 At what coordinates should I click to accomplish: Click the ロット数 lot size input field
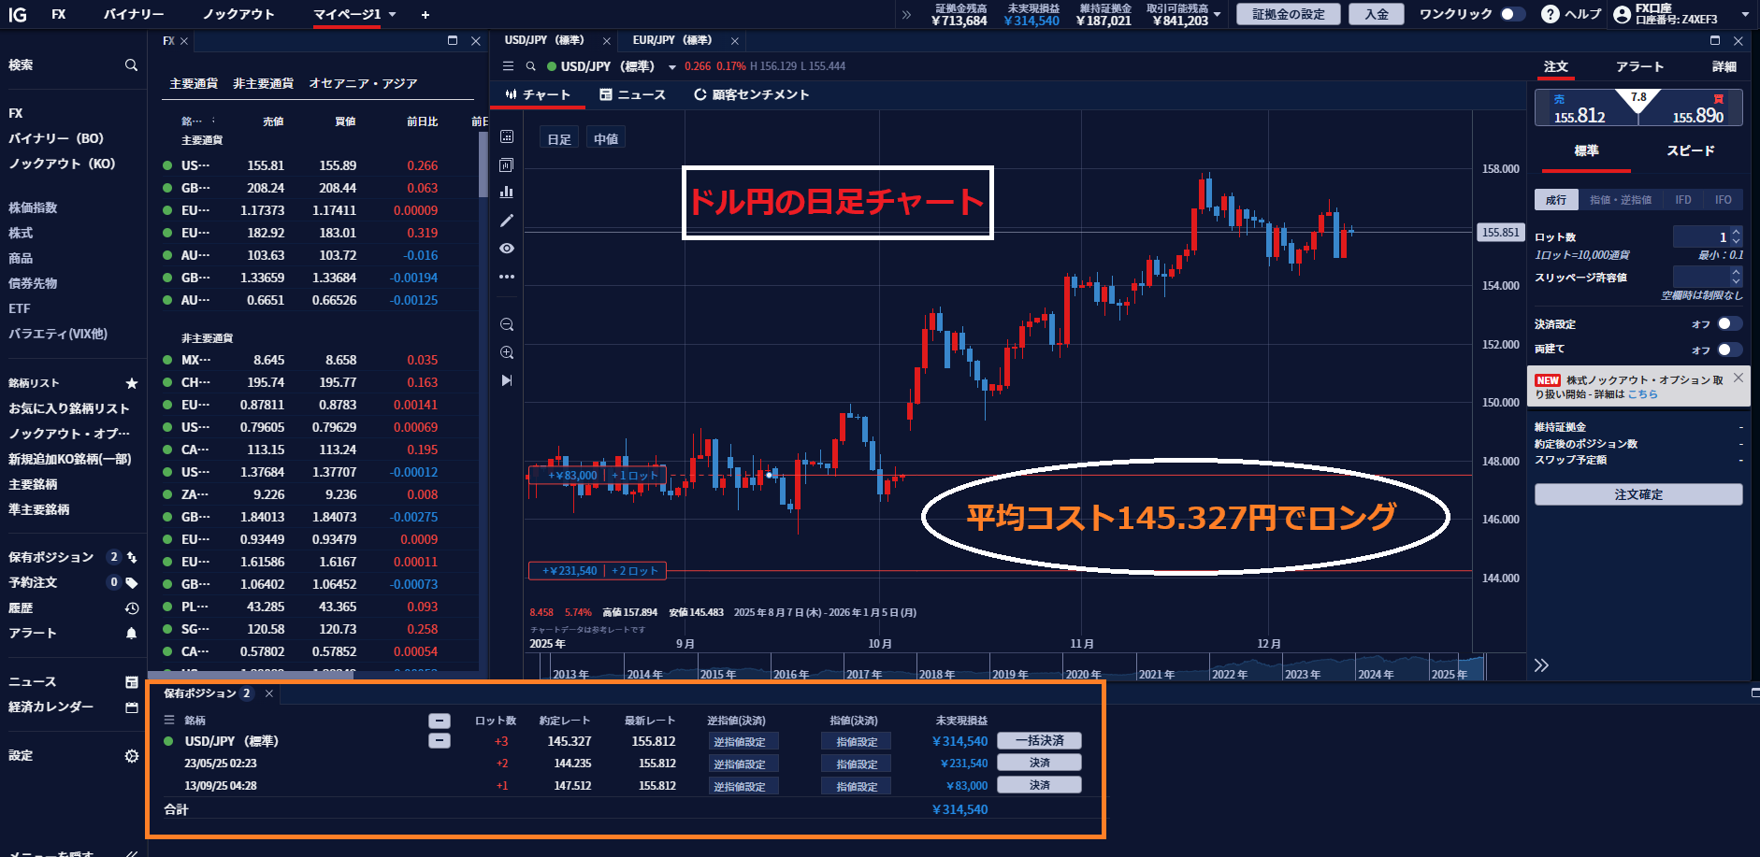pos(1700,236)
